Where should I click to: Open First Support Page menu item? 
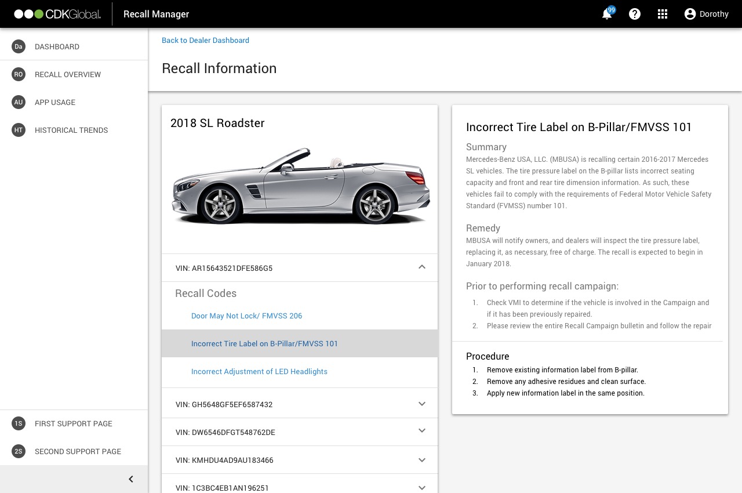[x=74, y=423]
